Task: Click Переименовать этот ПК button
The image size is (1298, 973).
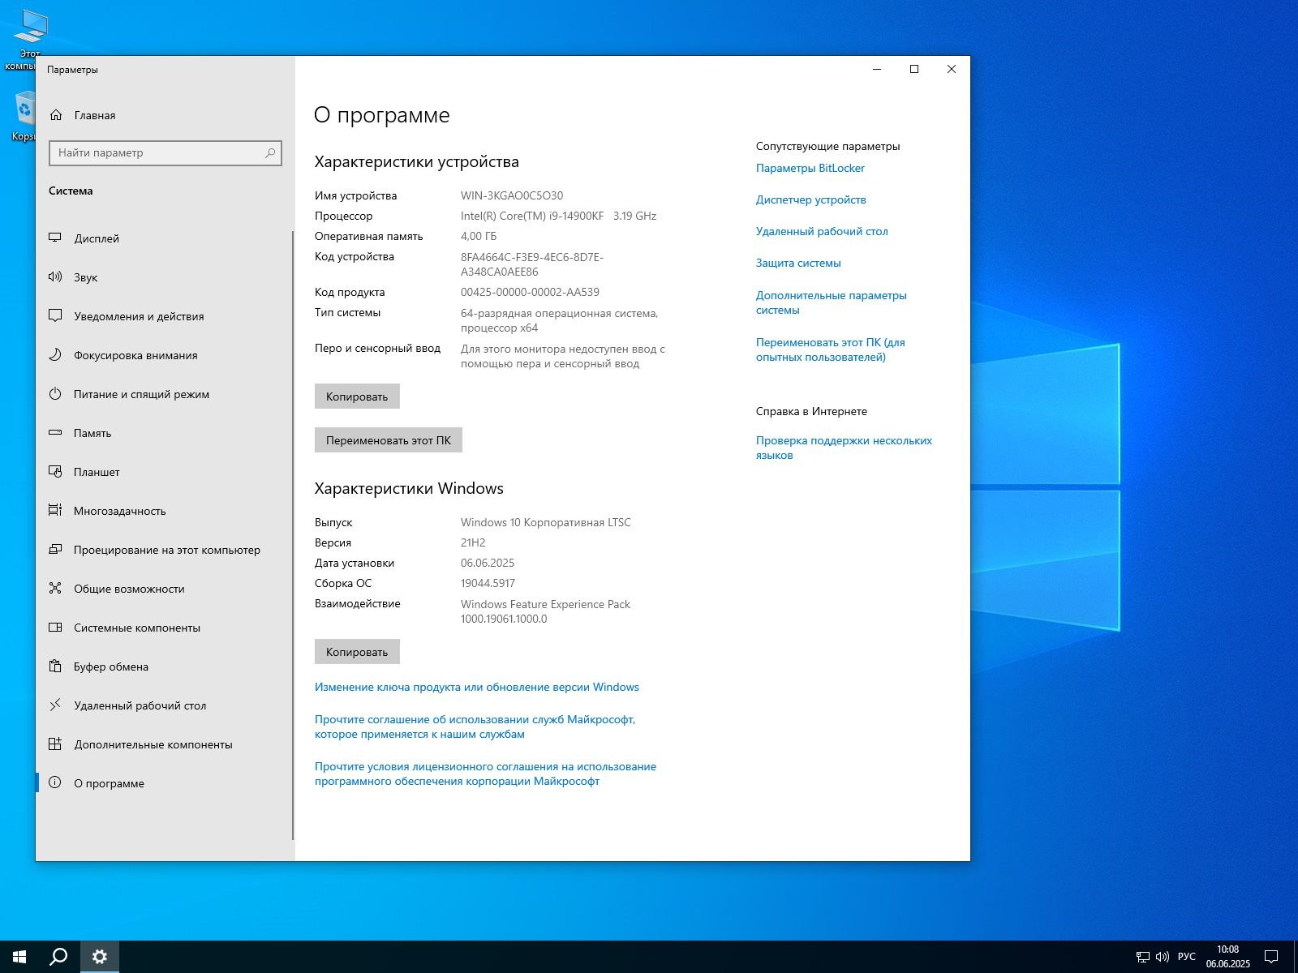Action: [389, 440]
